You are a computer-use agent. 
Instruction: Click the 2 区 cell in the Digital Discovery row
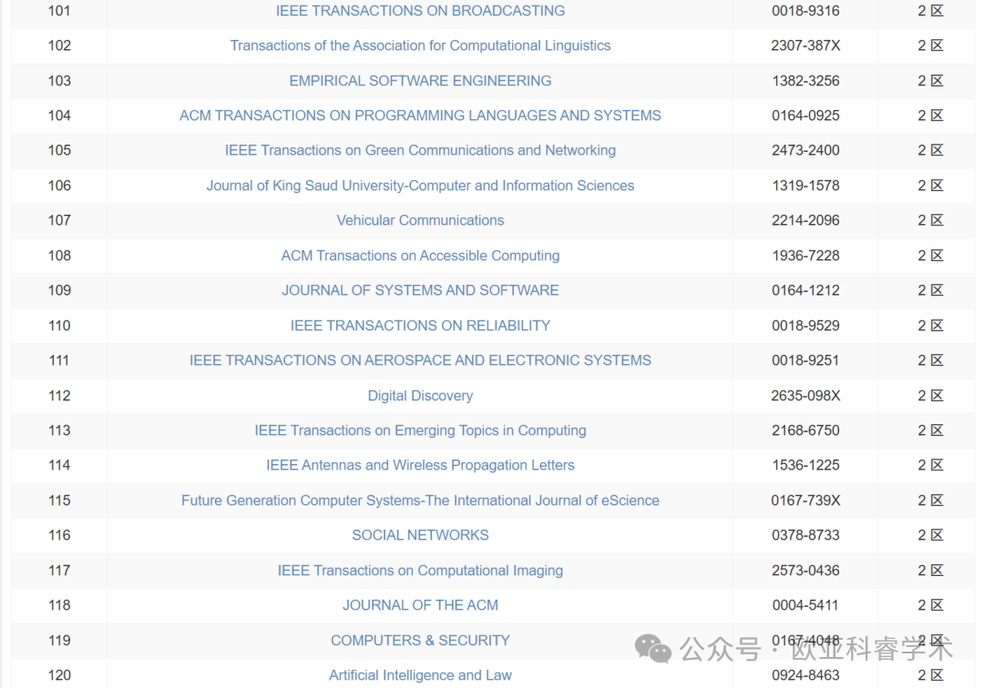pos(930,396)
